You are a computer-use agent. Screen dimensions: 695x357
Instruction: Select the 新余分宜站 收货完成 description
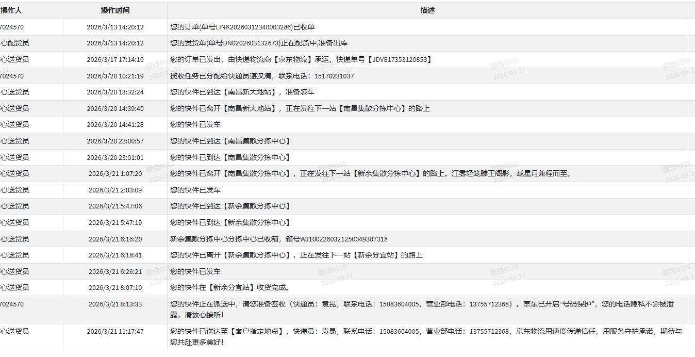(230, 288)
